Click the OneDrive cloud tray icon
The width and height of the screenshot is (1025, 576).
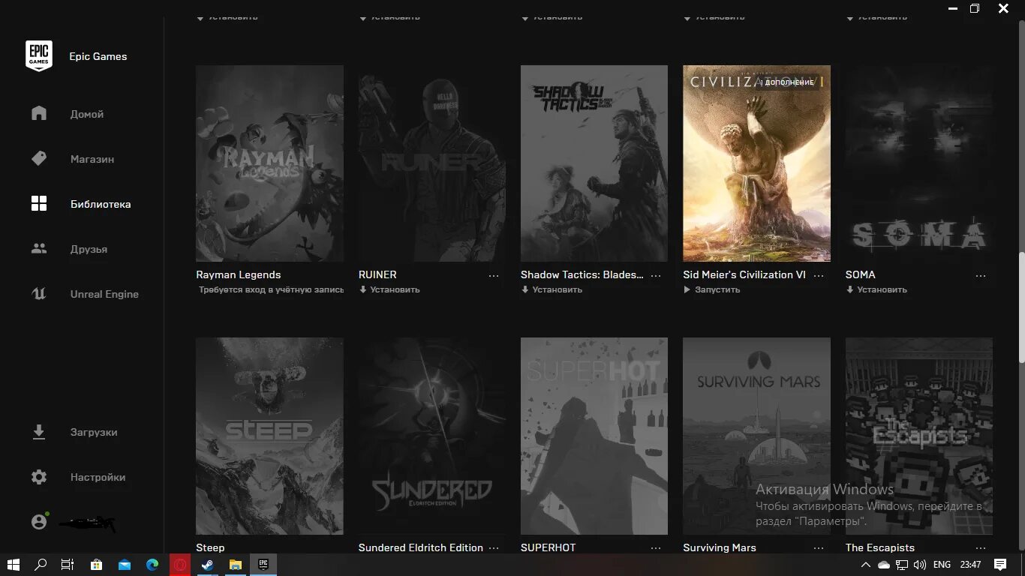coord(884,565)
